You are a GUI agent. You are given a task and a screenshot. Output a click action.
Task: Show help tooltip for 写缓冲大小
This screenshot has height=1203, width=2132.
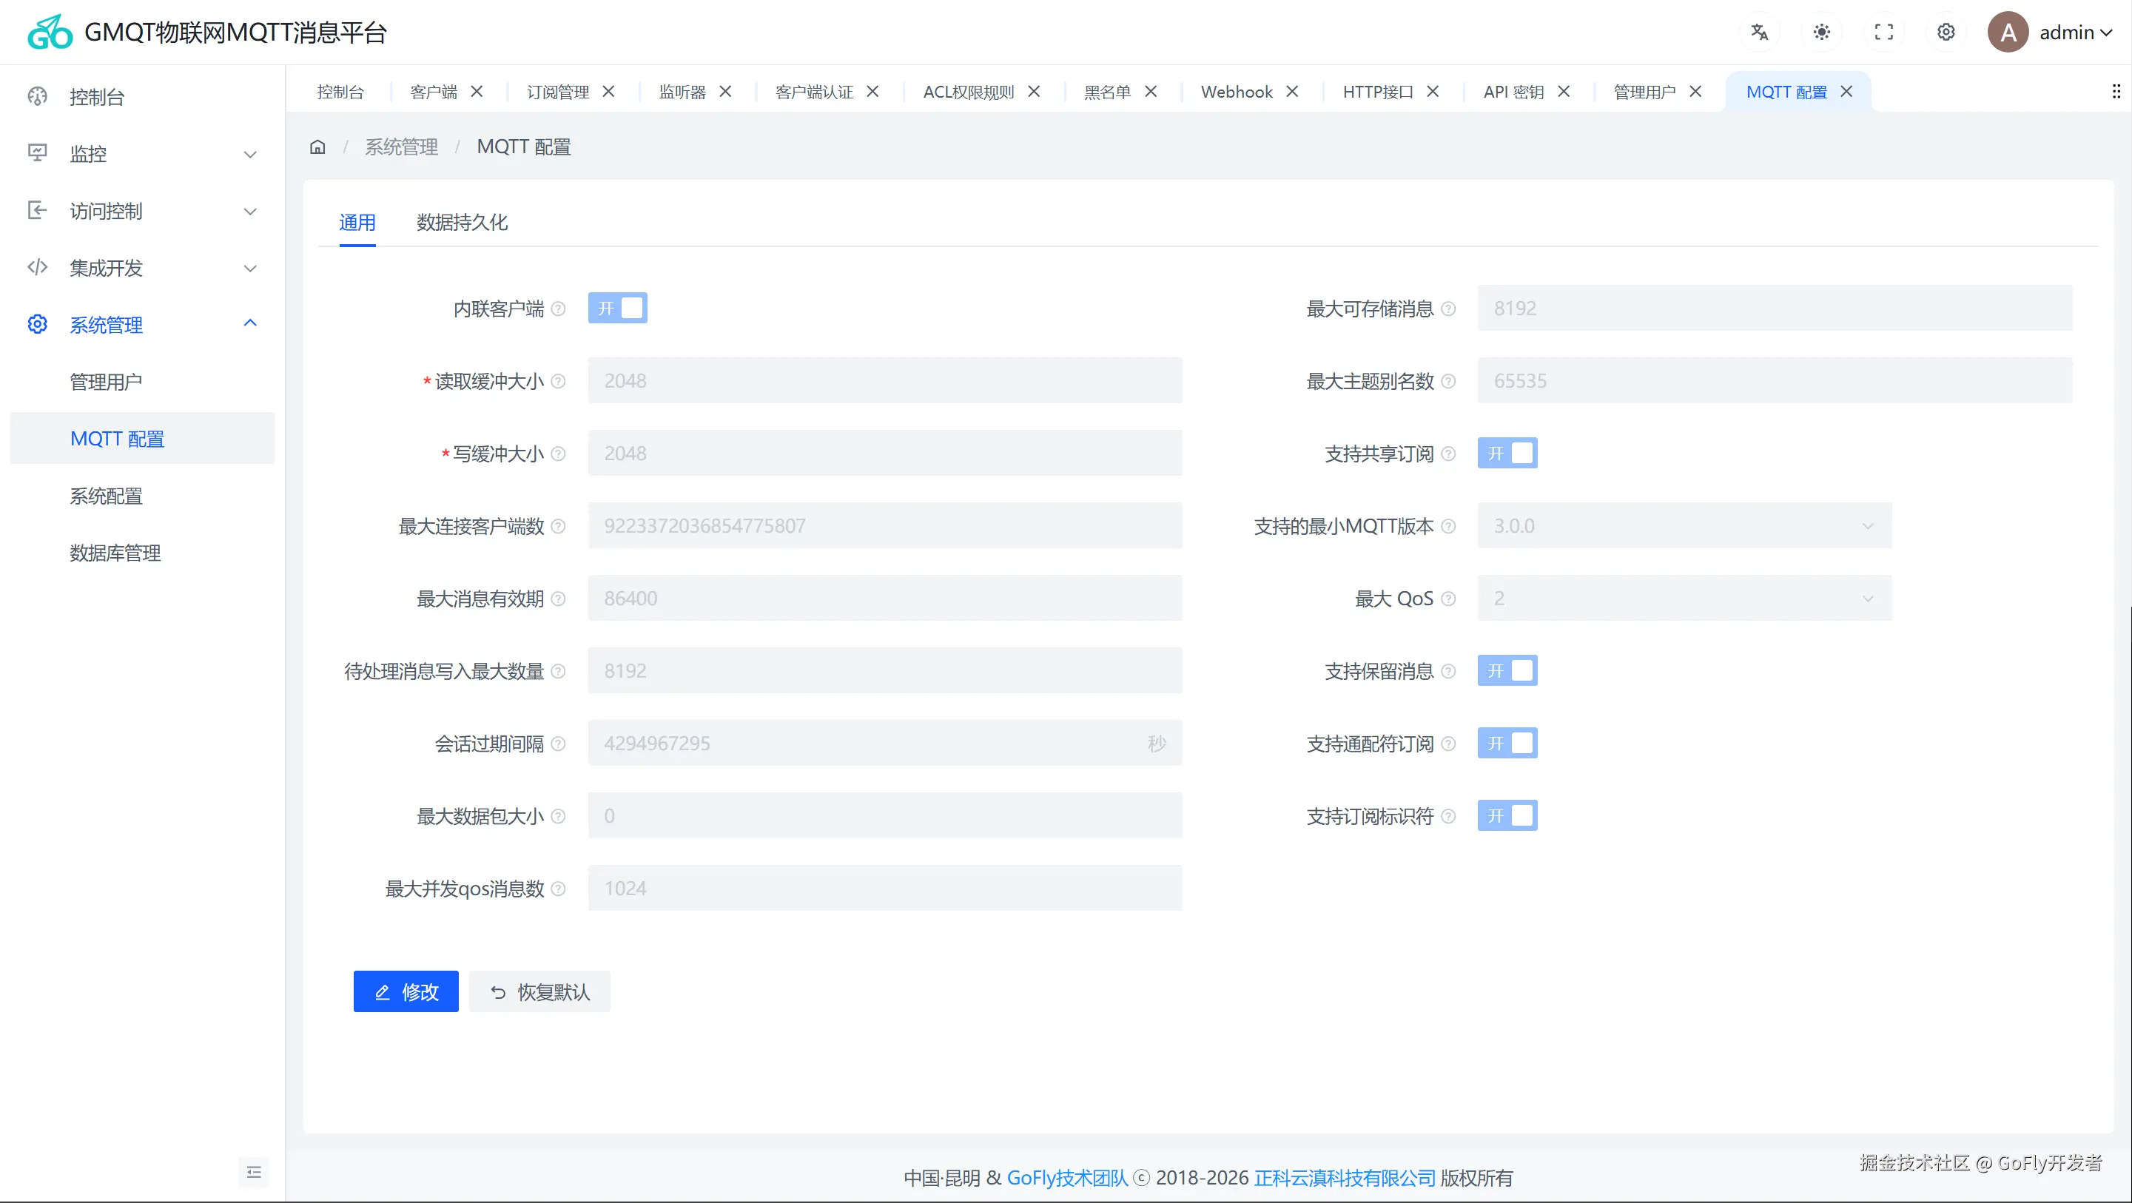click(559, 454)
